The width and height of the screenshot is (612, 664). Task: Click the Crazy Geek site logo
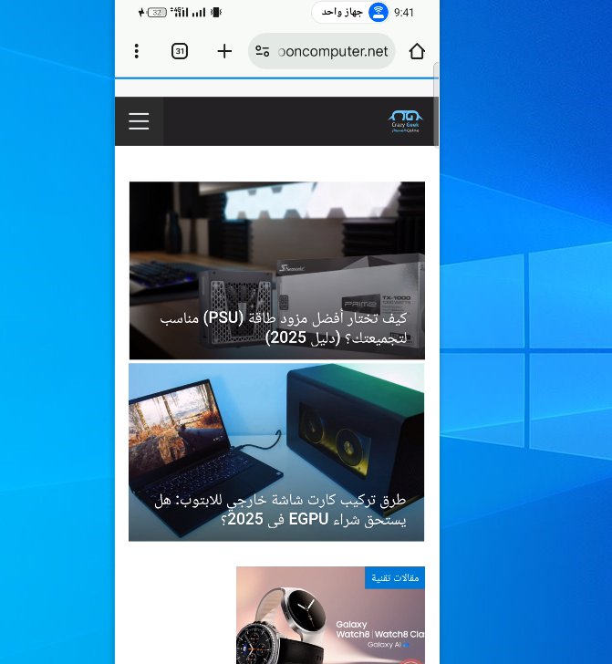tap(405, 121)
